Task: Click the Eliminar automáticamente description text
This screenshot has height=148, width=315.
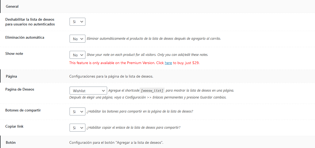Action: [x=153, y=39]
